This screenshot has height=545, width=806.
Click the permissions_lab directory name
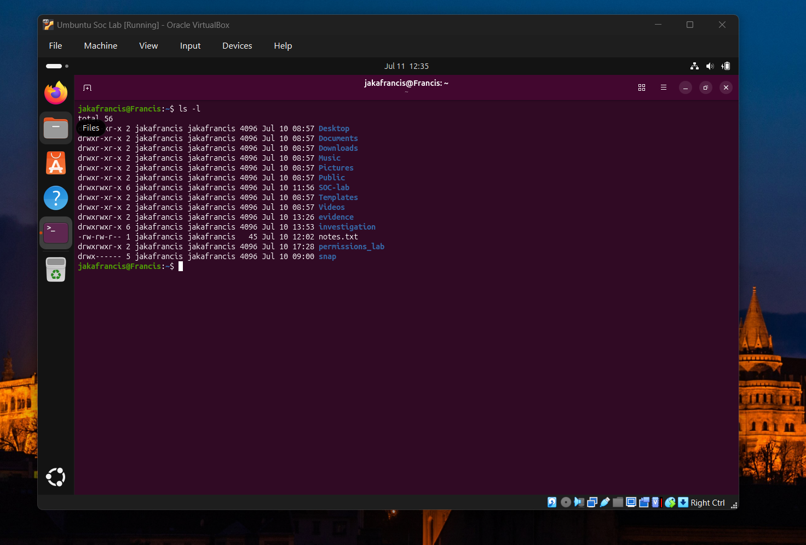click(352, 247)
